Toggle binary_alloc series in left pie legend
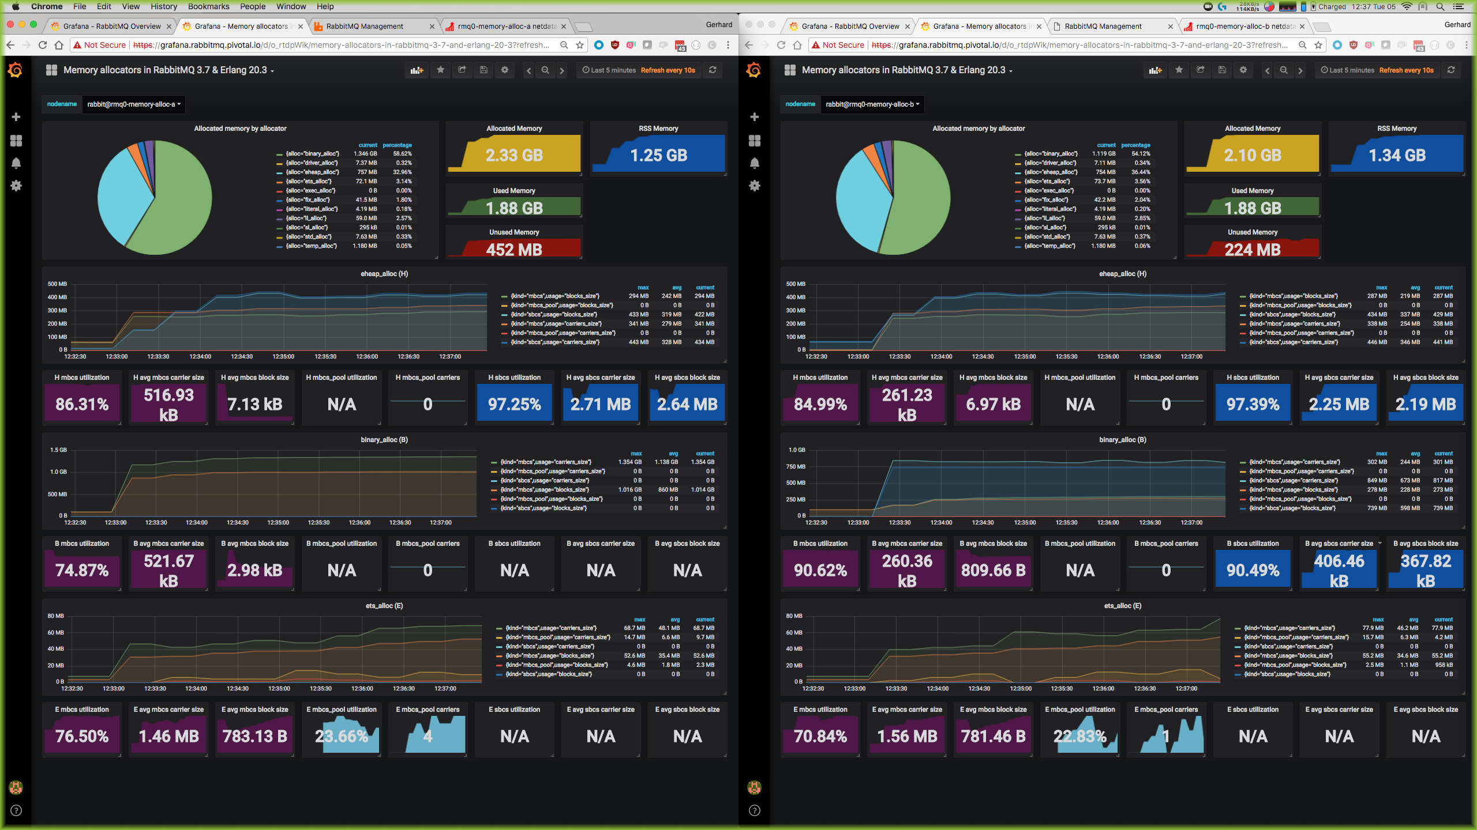 click(x=312, y=154)
